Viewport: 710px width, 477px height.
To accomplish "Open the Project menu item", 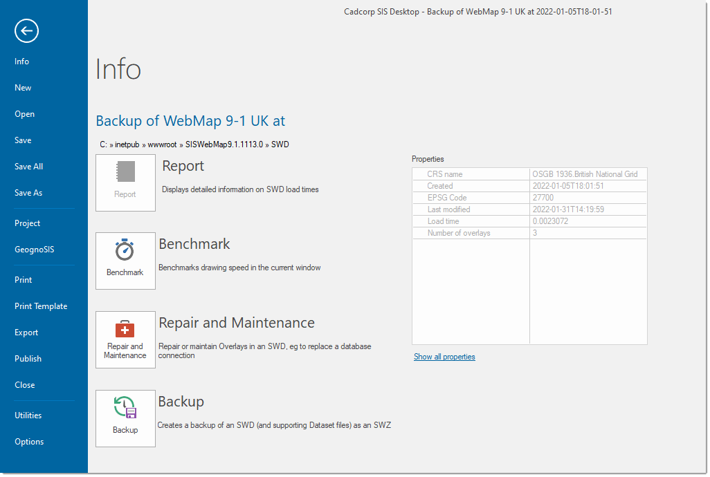I will tap(27, 223).
